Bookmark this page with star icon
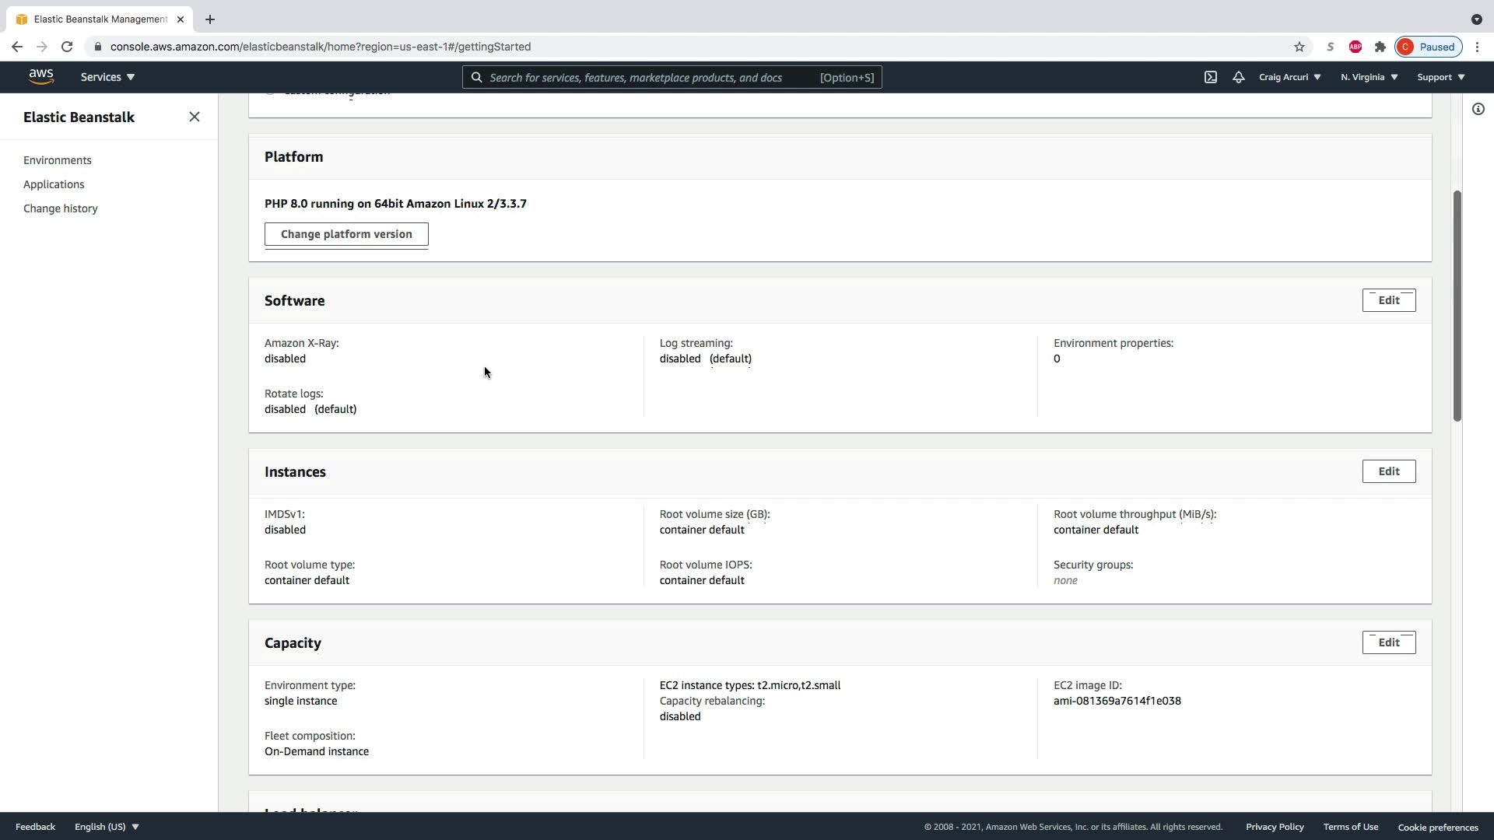Image resolution: width=1494 pixels, height=840 pixels. [1299, 47]
